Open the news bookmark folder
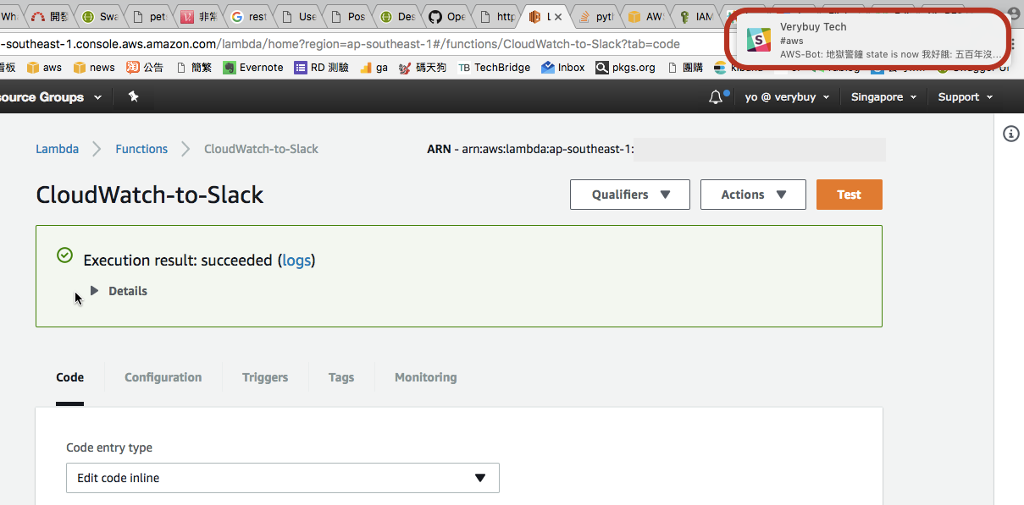The width and height of the screenshot is (1024, 505). pyautogui.click(x=94, y=68)
